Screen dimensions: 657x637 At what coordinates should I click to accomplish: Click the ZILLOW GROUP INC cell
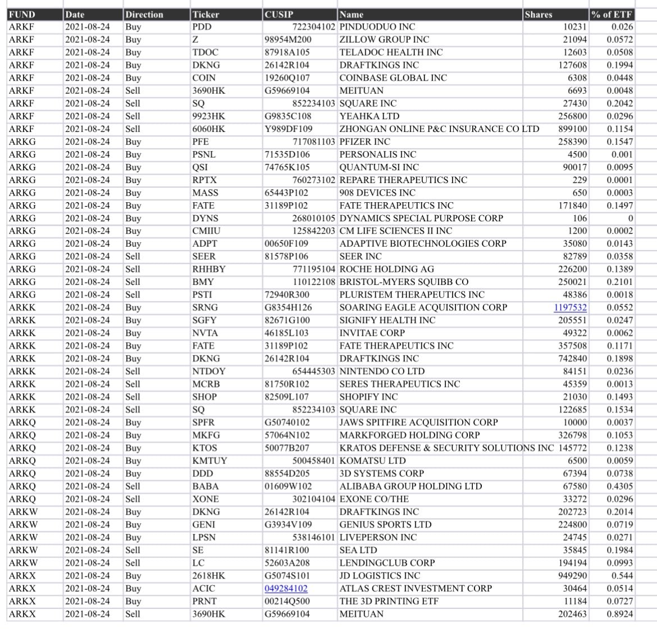430,40
